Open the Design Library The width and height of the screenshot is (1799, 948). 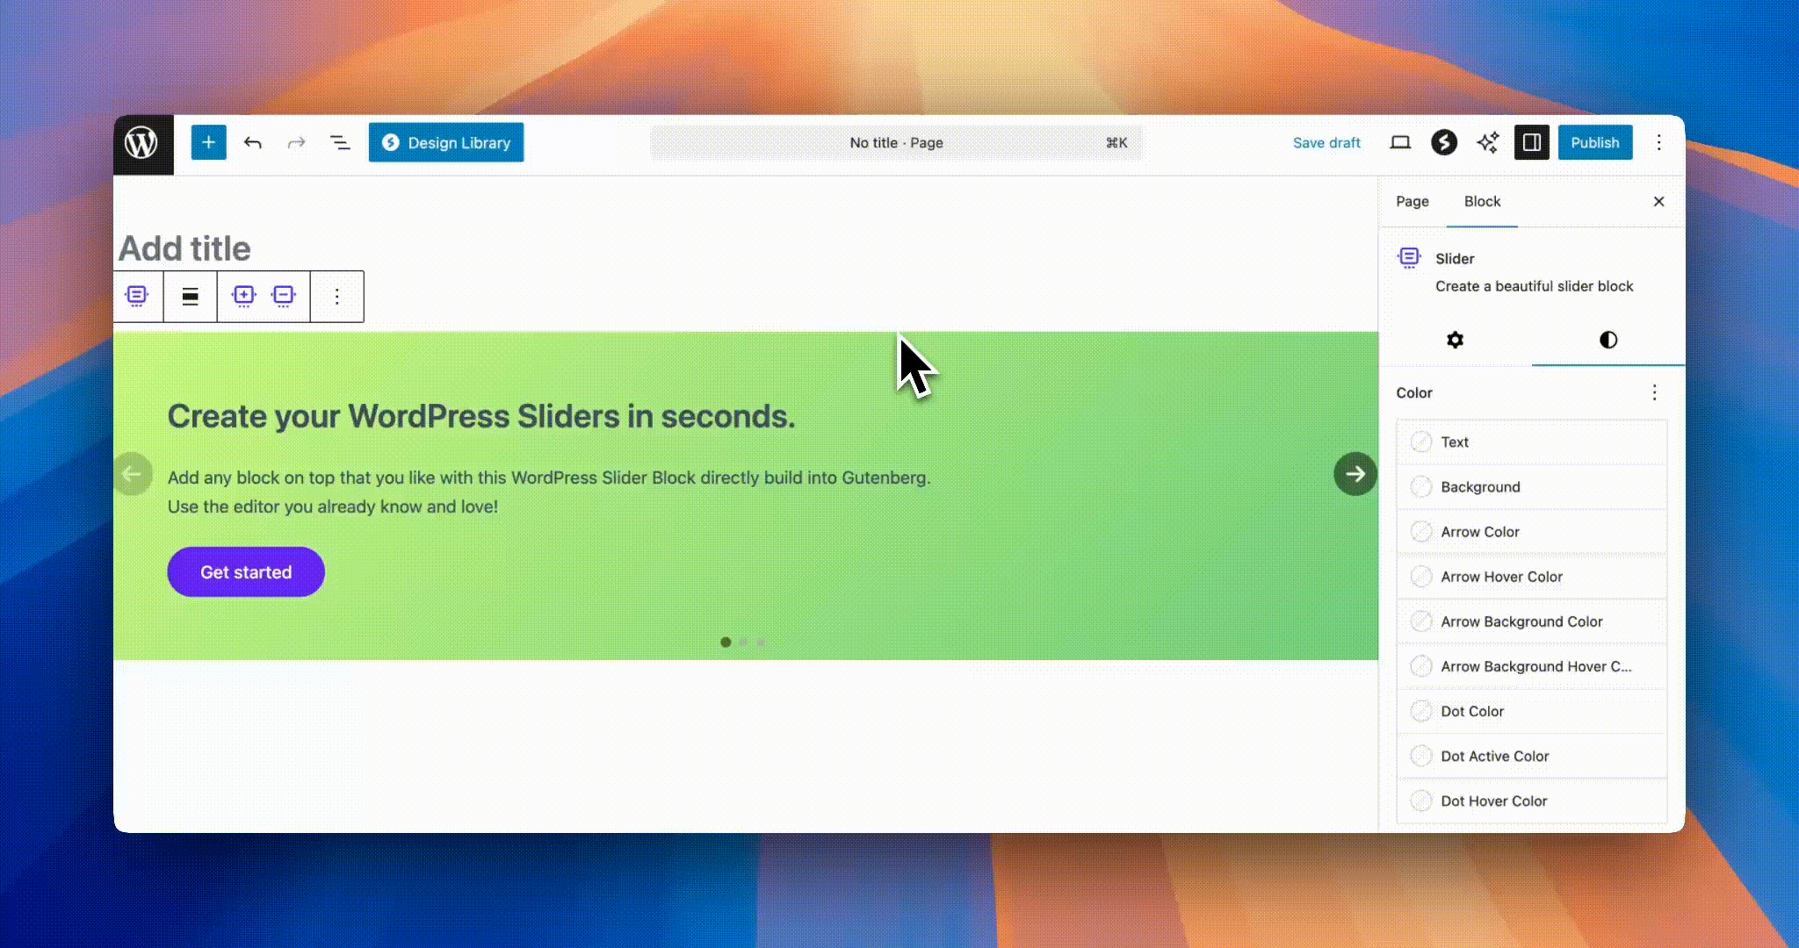[446, 143]
